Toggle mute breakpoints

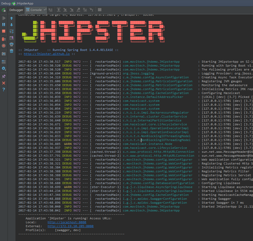pos(4,46)
